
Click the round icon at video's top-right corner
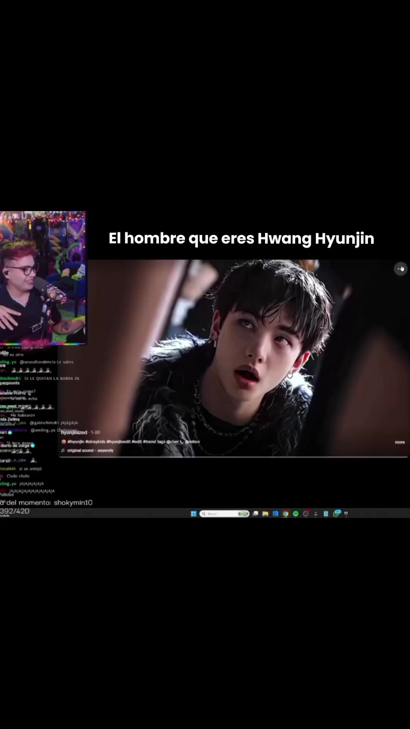click(401, 269)
